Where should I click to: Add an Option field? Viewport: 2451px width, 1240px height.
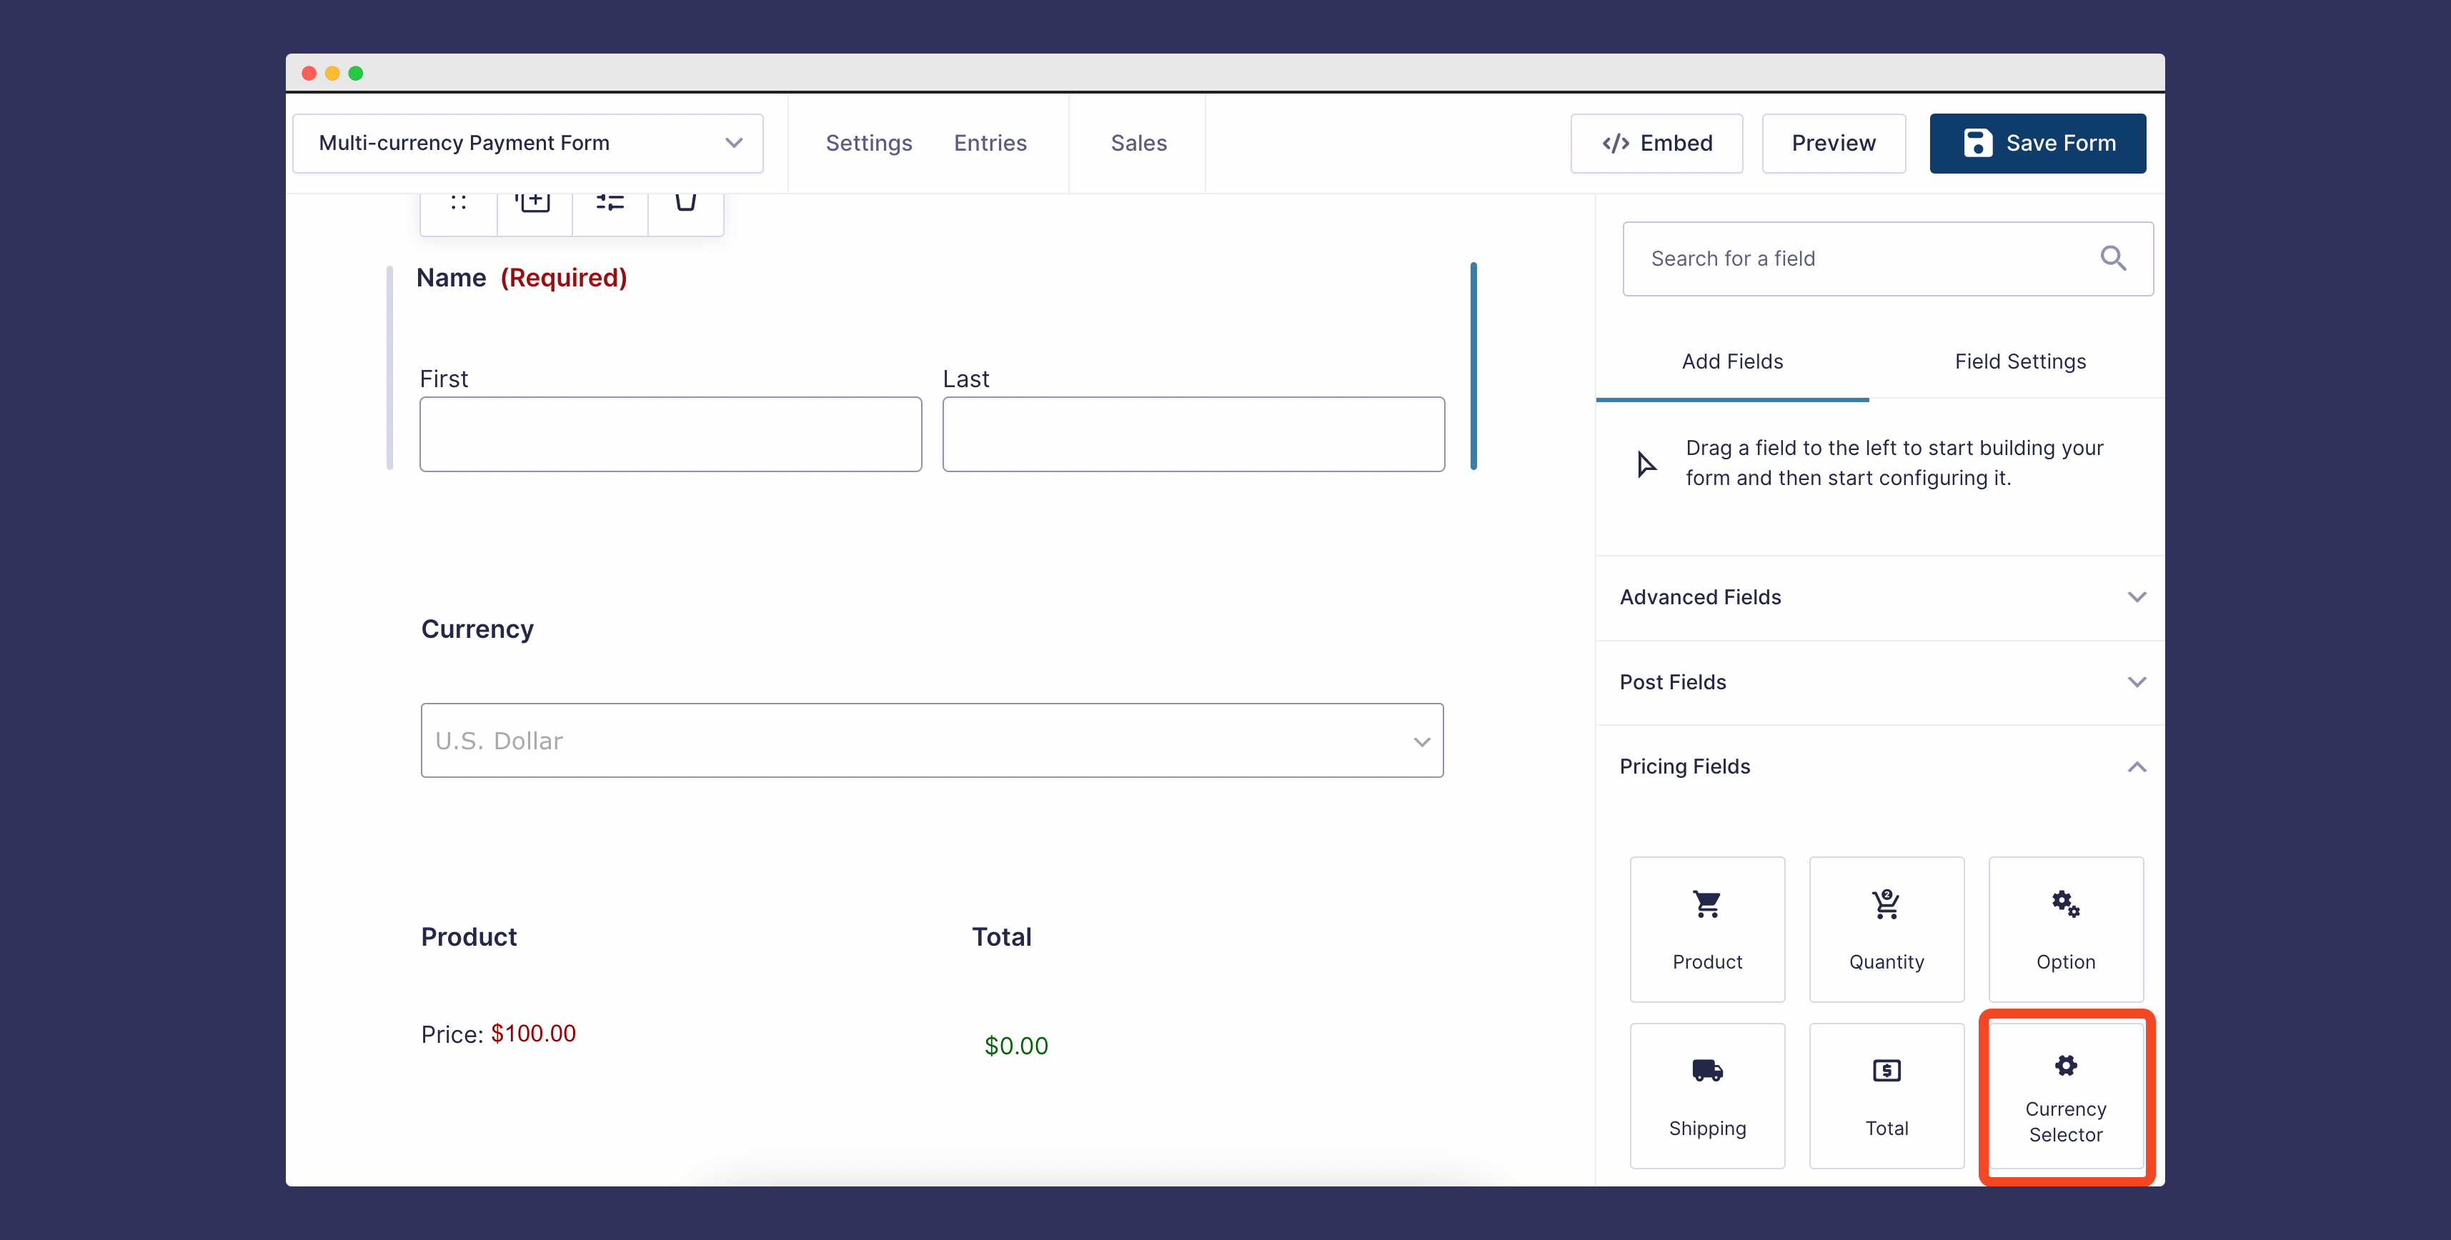(2064, 929)
